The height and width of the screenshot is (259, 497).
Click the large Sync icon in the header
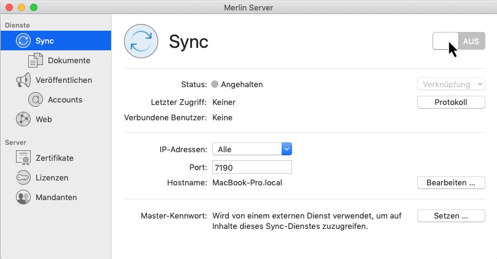coord(141,41)
